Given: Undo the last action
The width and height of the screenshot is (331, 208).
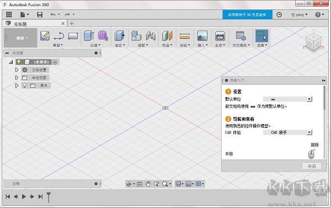Looking at the screenshot, I should point(53,14).
